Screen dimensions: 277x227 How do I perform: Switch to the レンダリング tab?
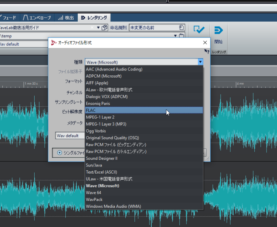click(94, 18)
